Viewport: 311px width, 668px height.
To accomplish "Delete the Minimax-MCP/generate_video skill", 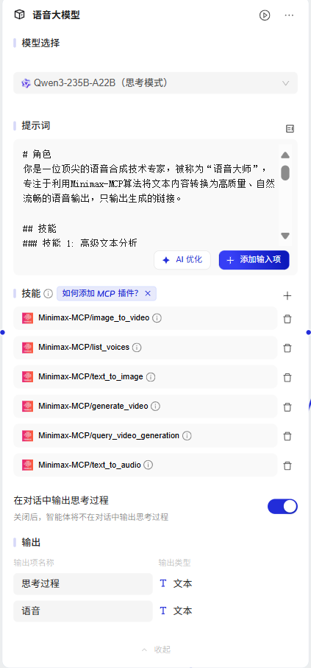I will [x=287, y=407].
